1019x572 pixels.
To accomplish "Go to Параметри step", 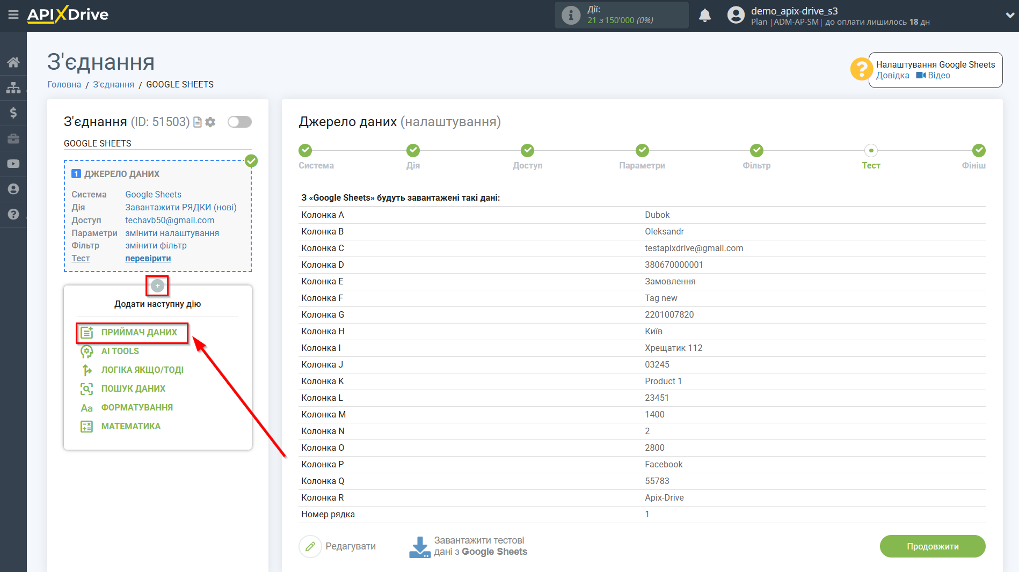I will [642, 150].
